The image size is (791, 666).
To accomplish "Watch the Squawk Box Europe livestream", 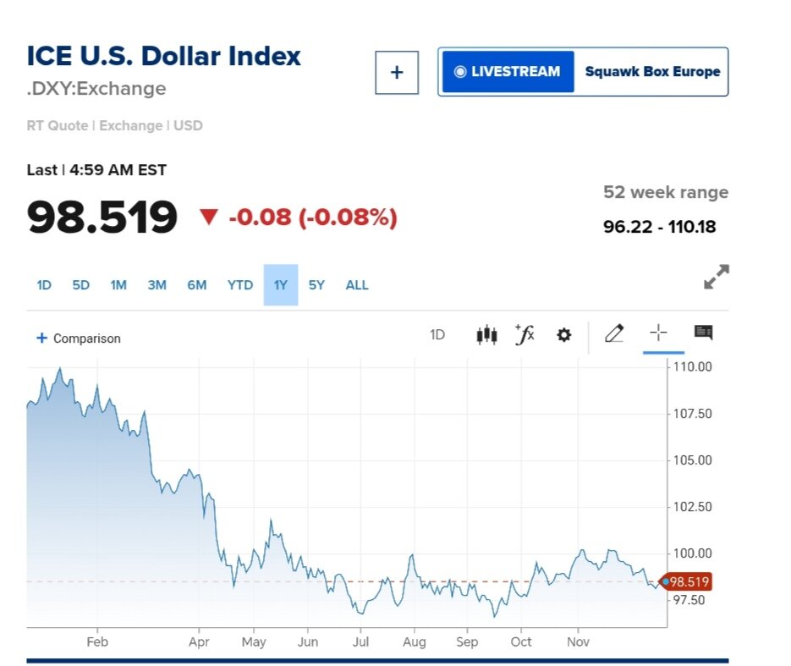I will [583, 72].
